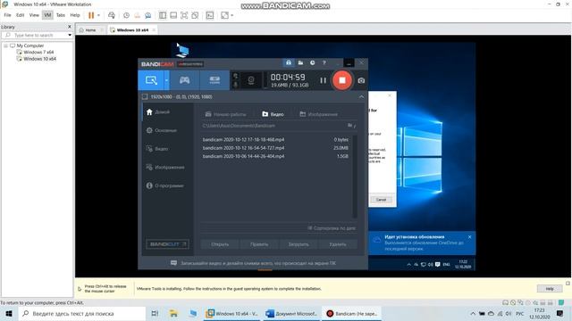
Task: Click the revert to snapshot icon
Action: (137, 15)
